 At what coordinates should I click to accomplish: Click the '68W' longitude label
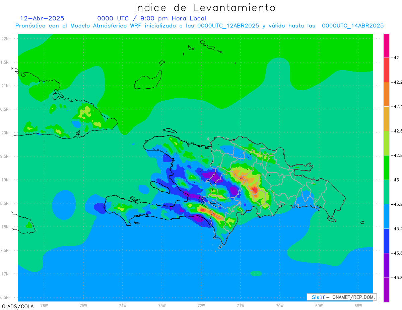click(x=358, y=305)
